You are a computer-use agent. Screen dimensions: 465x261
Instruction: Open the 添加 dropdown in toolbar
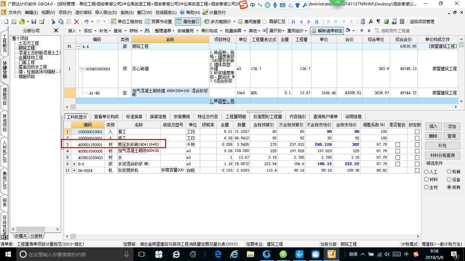[89, 31]
